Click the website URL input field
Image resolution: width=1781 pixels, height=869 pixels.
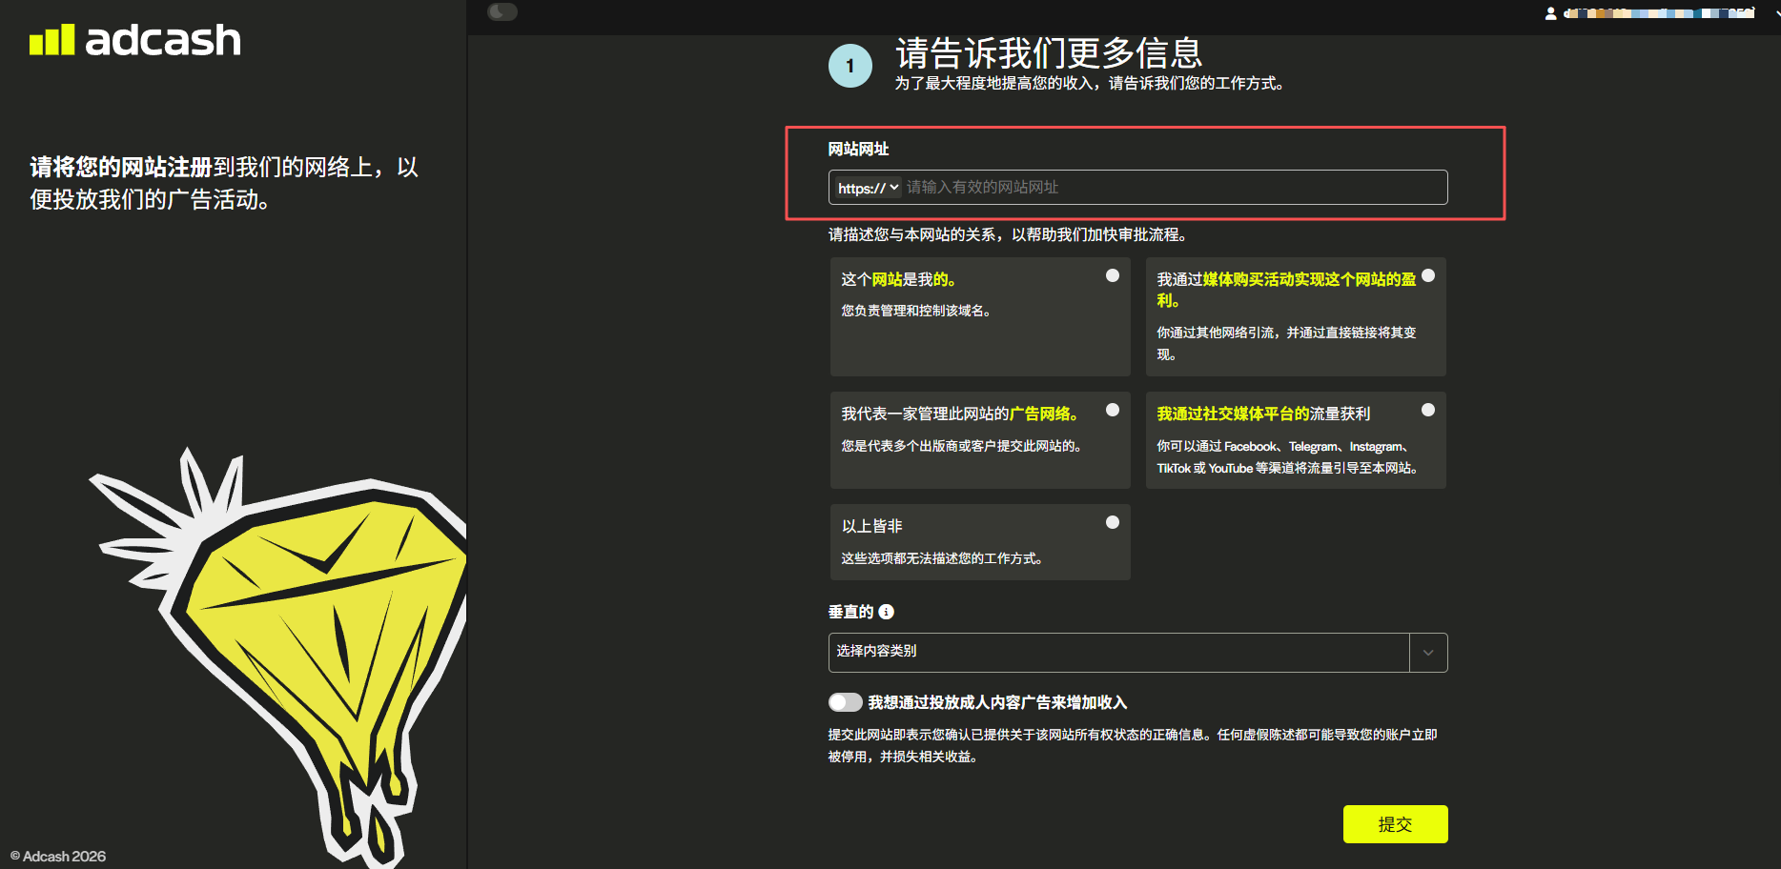click(x=1173, y=188)
